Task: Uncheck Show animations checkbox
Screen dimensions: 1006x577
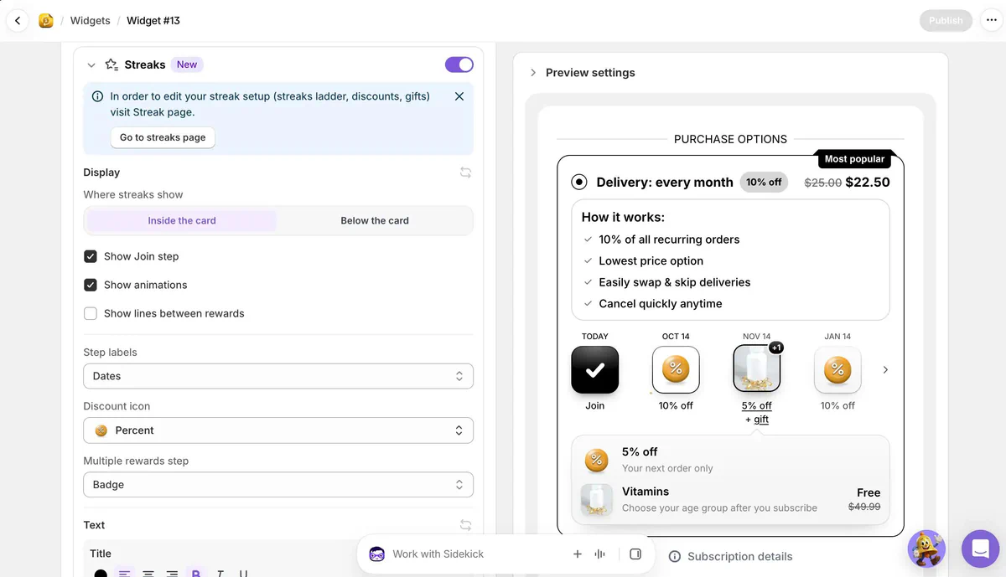Action: coord(91,285)
